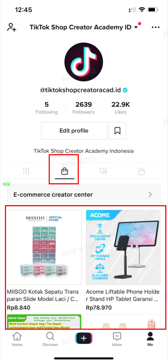Switch to the videos grid tab
Image resolution: width=168 pixels, height=361 pixels.
click(26, 171)
